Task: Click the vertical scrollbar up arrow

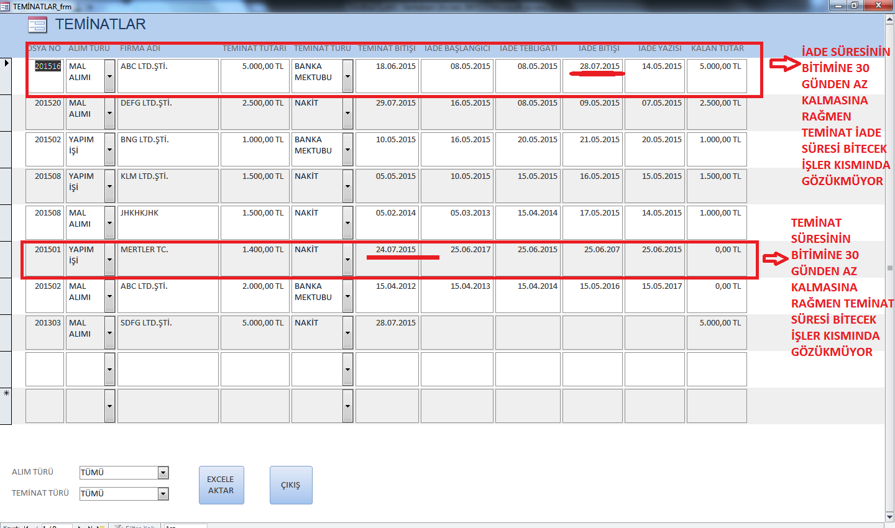Action: [889, 19]
